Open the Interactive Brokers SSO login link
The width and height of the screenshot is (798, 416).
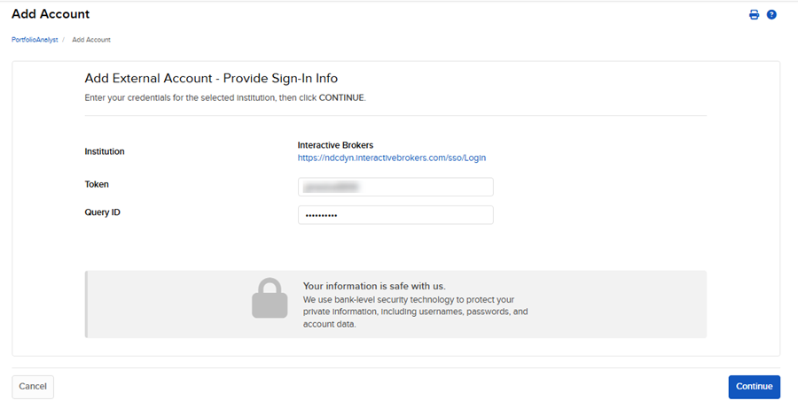pyautogui.click(x=391, y=158)
